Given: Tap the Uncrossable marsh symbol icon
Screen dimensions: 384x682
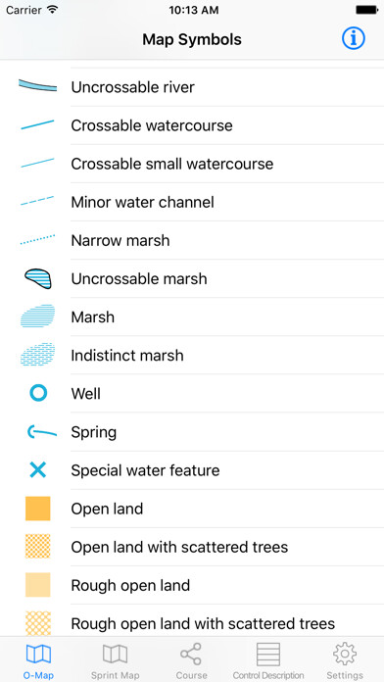Looking at the screenshot, I should coord(38,279).
